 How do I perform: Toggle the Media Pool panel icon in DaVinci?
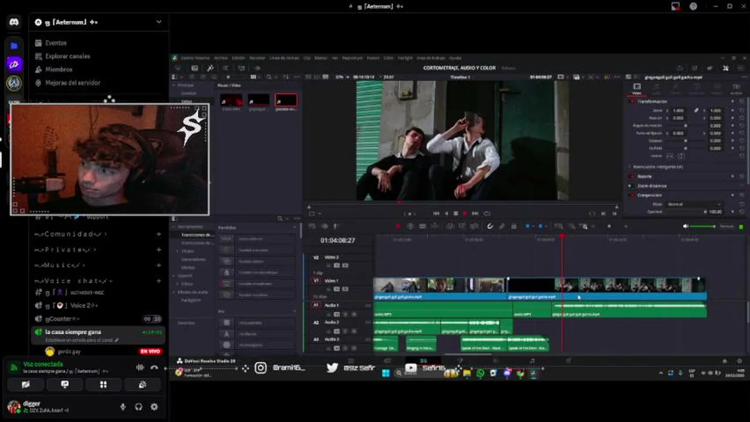coord(195,68)
